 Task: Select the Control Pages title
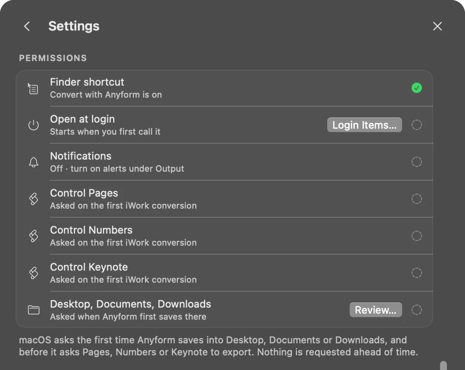84,193
